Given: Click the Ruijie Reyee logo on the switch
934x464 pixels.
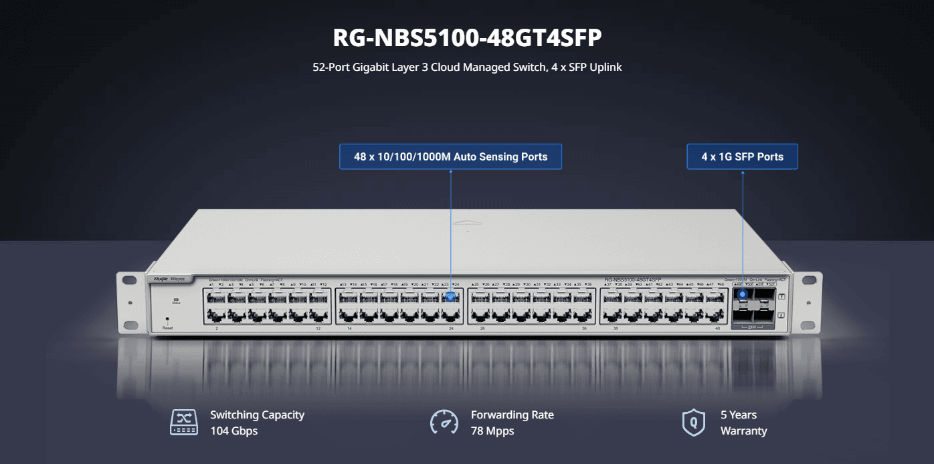Looking at the screenshot, I should [165, 278].
